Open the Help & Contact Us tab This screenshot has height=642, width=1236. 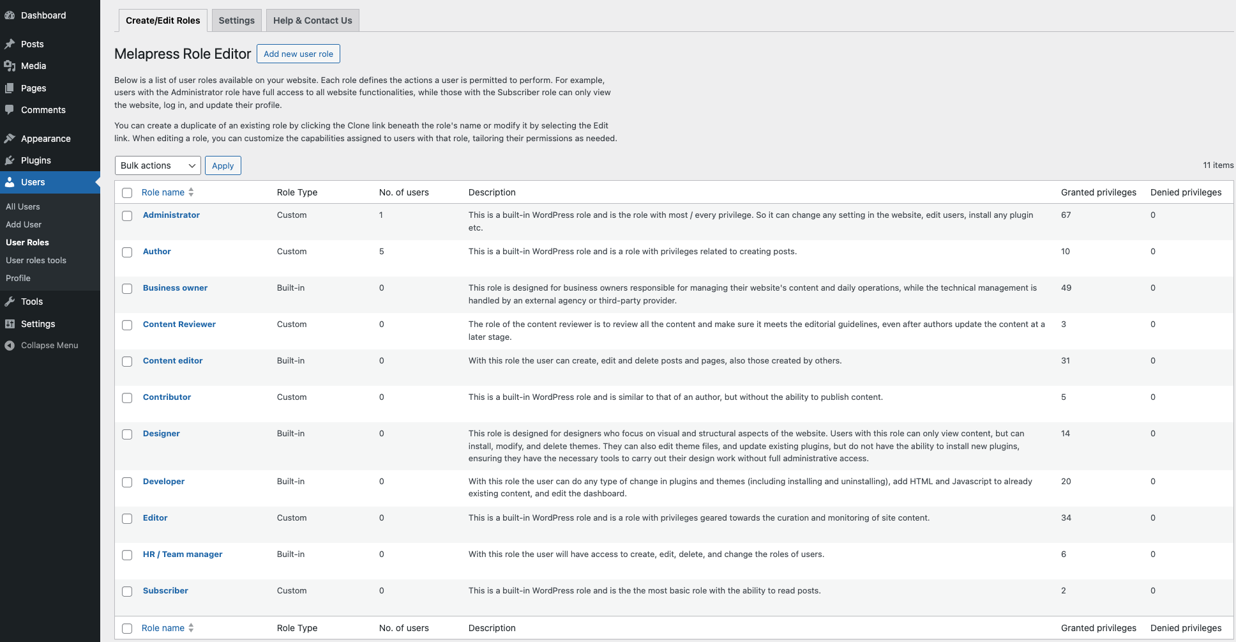pos(312,20)
